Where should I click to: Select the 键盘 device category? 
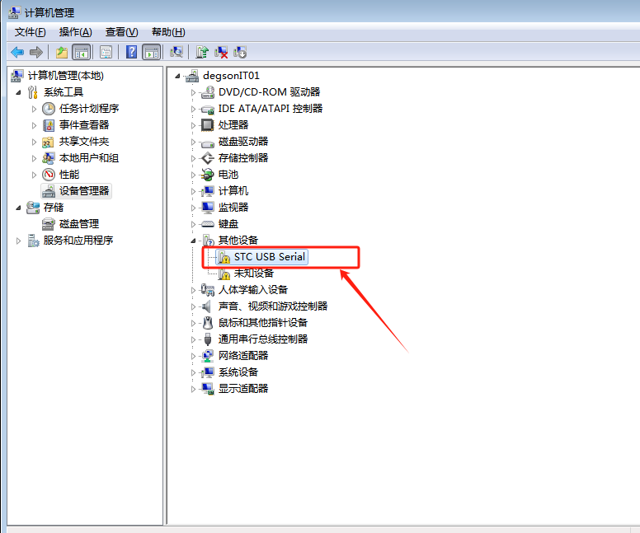point(228,224)
